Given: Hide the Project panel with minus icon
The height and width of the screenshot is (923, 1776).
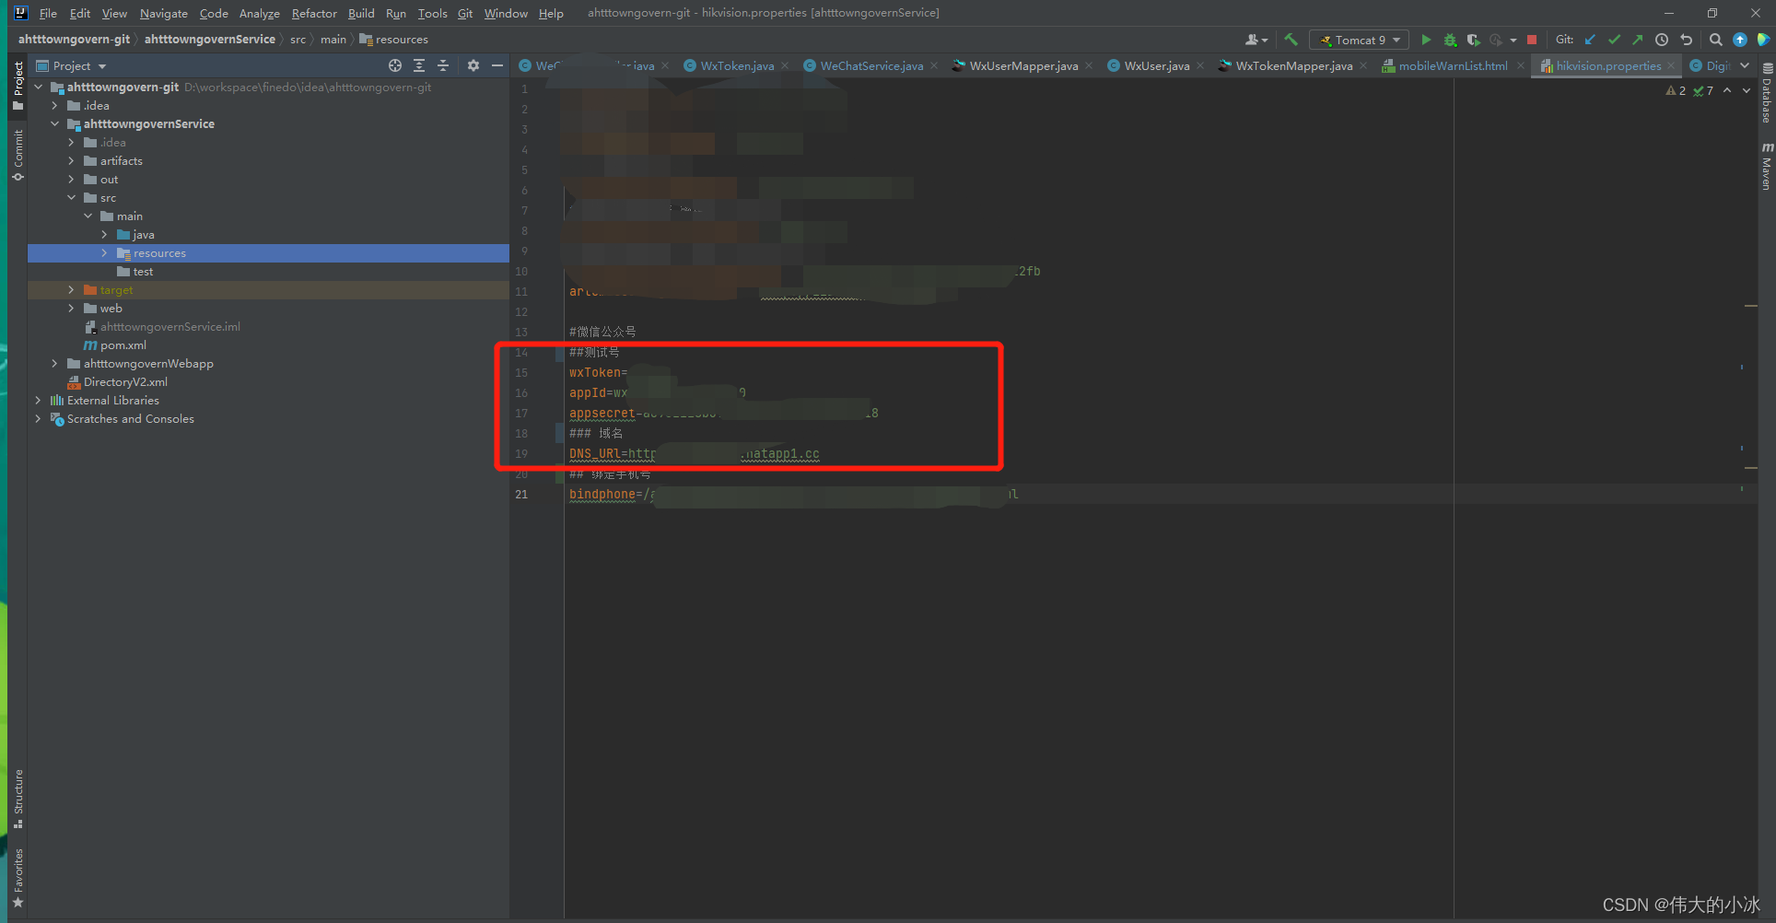Looking at the screenshot, I should 497,65.
